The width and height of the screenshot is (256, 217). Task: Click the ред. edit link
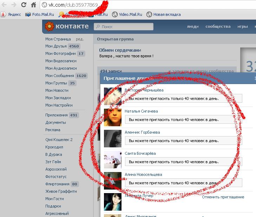click(80, 39)
